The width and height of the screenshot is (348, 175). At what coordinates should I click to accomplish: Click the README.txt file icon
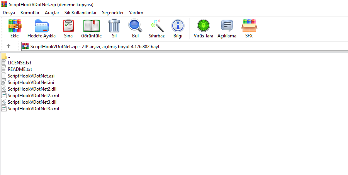tap(4, 69)
